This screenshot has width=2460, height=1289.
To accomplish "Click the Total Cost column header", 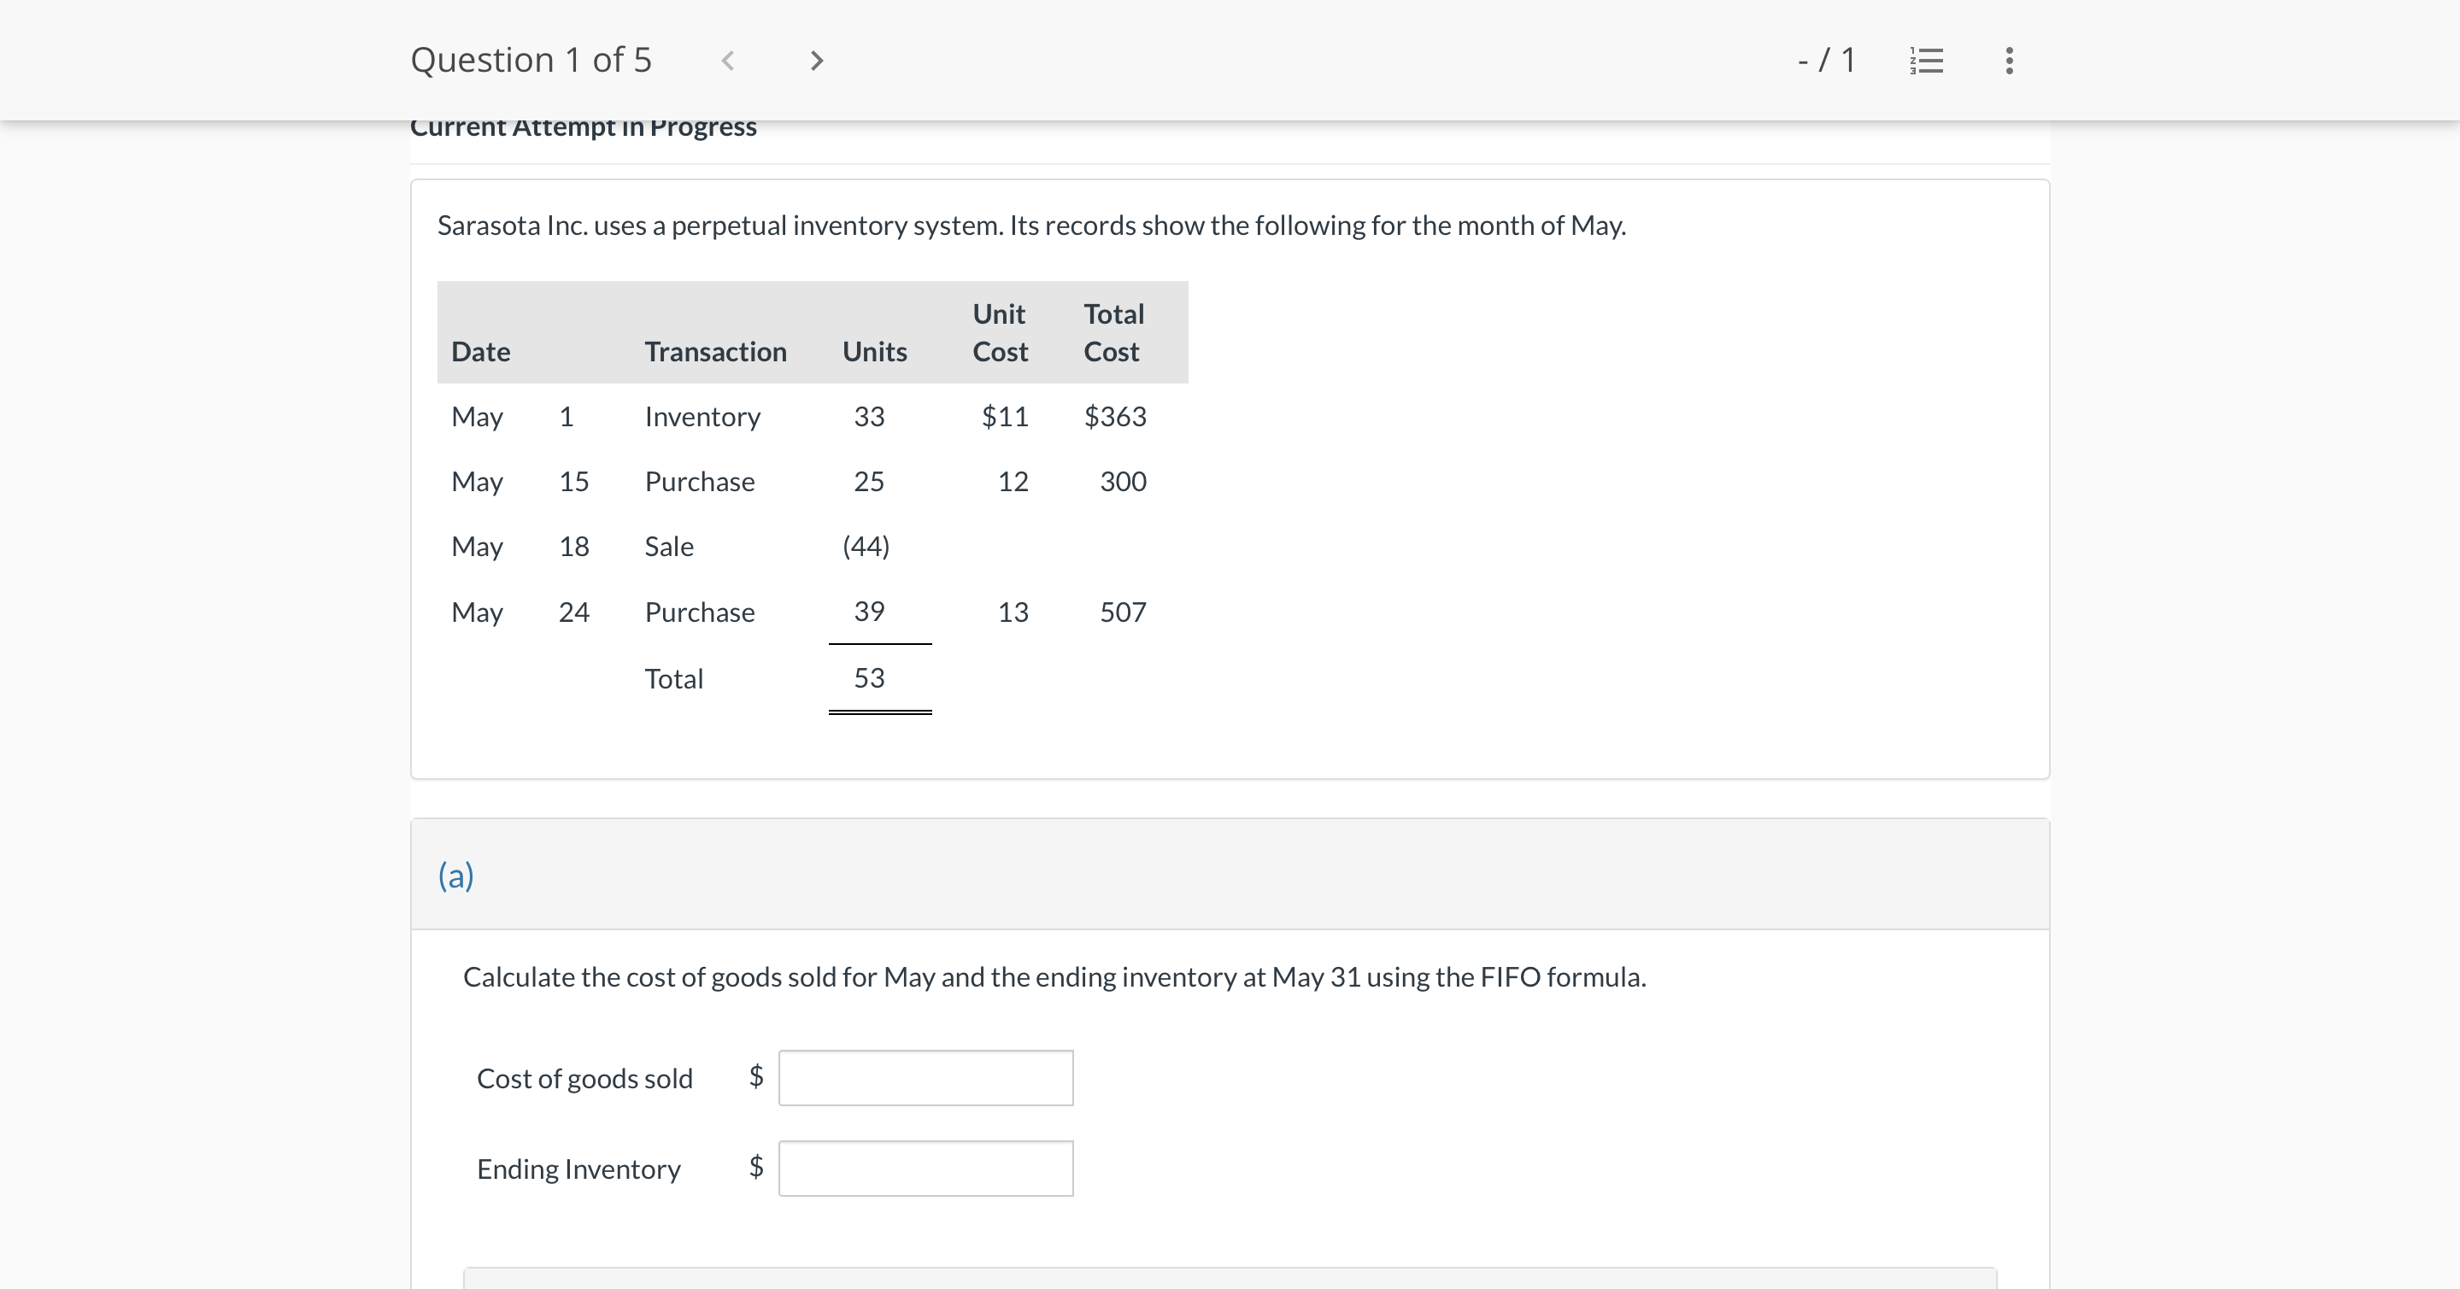I will [1113, 332].
